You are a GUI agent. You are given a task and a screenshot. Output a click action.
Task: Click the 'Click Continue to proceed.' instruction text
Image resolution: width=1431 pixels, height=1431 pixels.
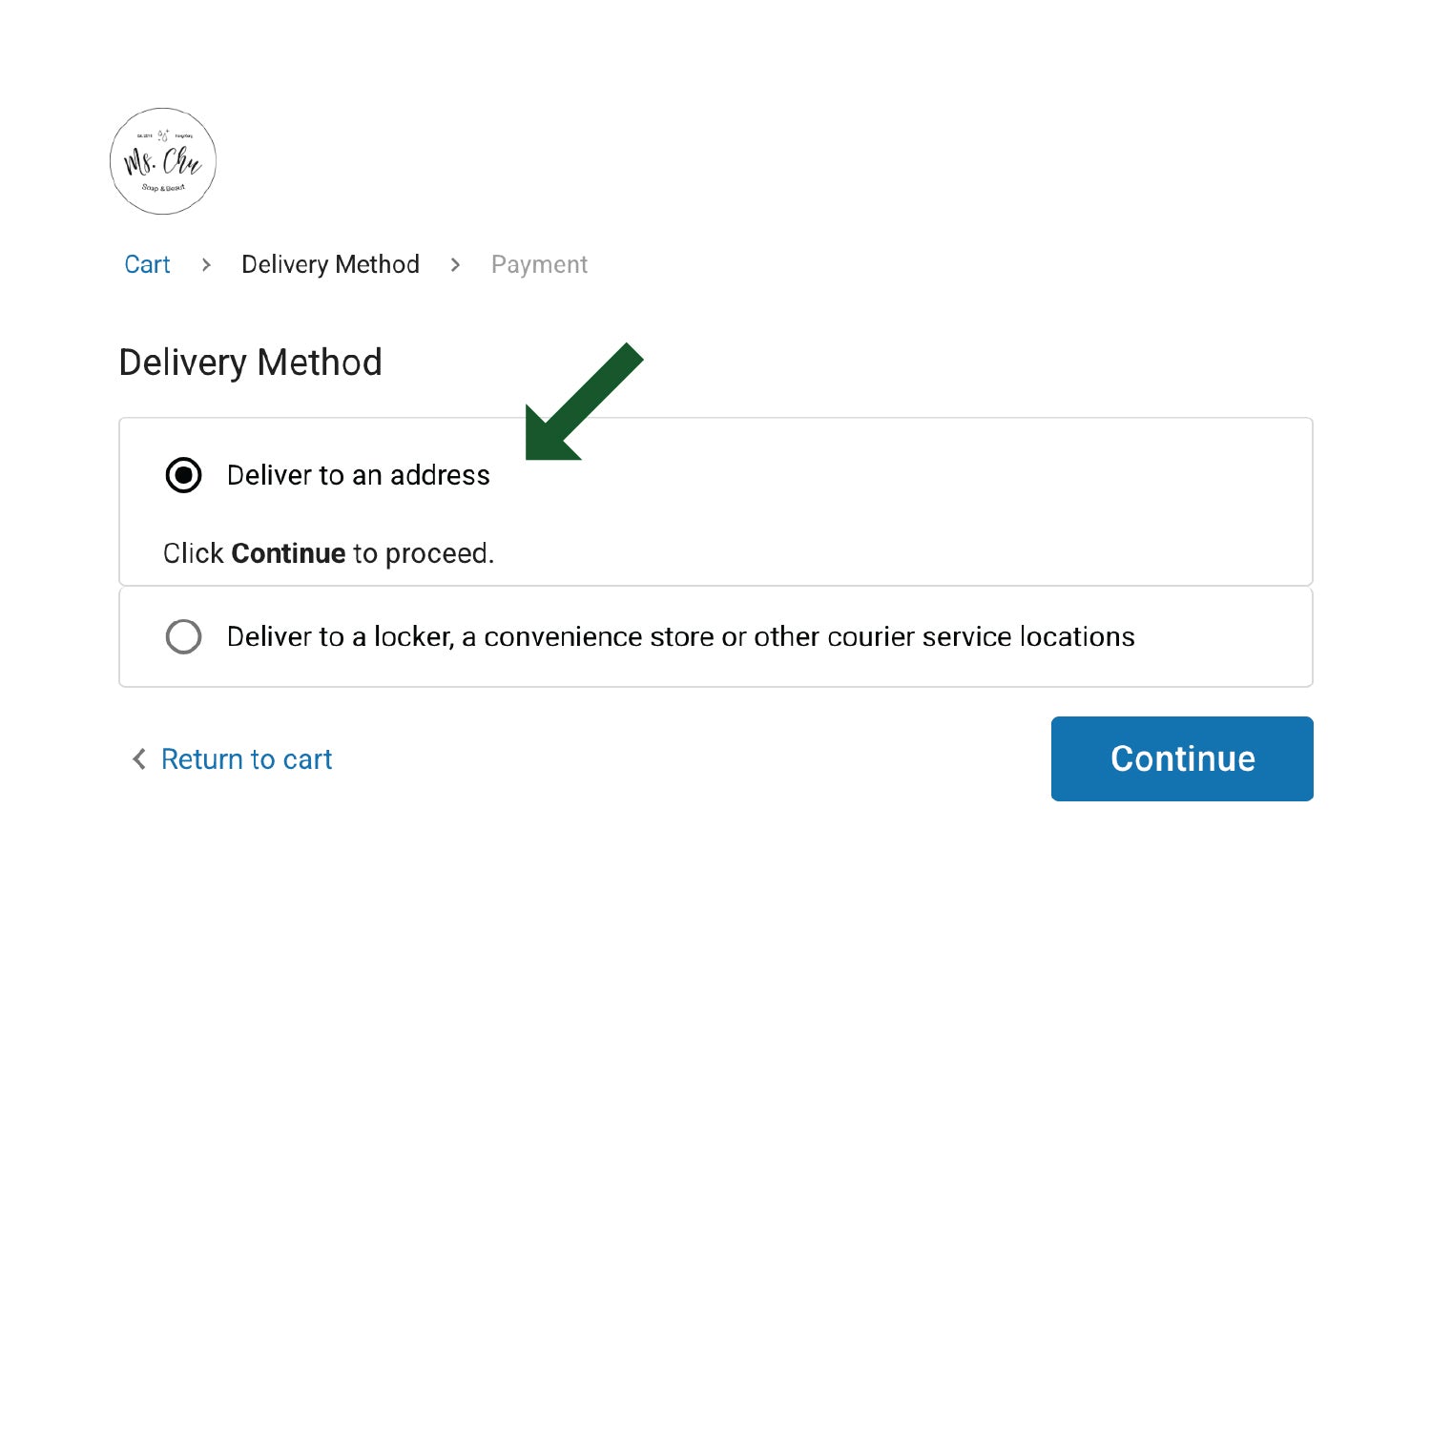coord(329,553)
